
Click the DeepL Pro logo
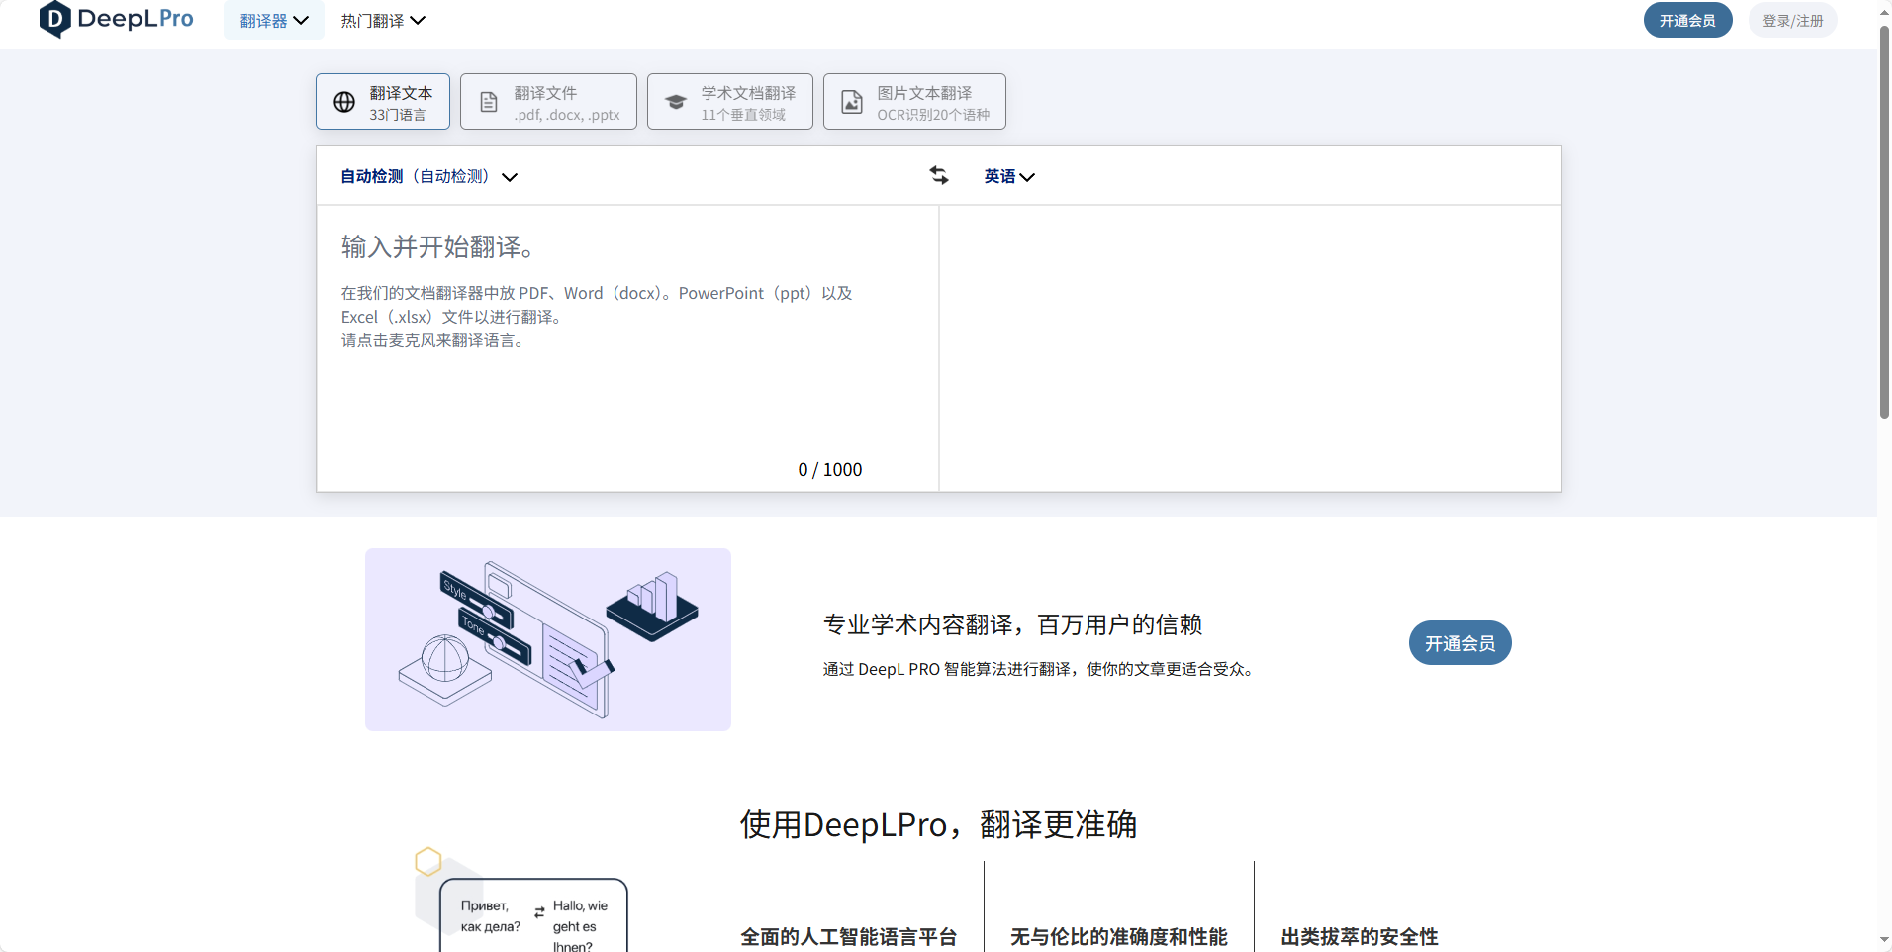point(116,20)
